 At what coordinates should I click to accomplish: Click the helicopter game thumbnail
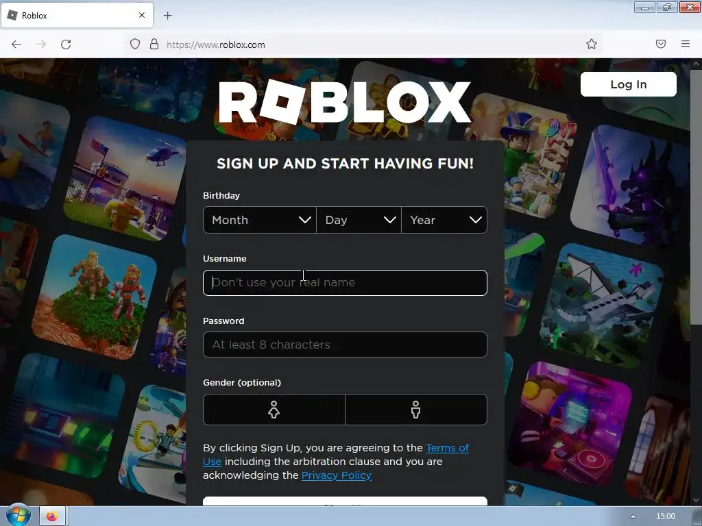[125, 179]
